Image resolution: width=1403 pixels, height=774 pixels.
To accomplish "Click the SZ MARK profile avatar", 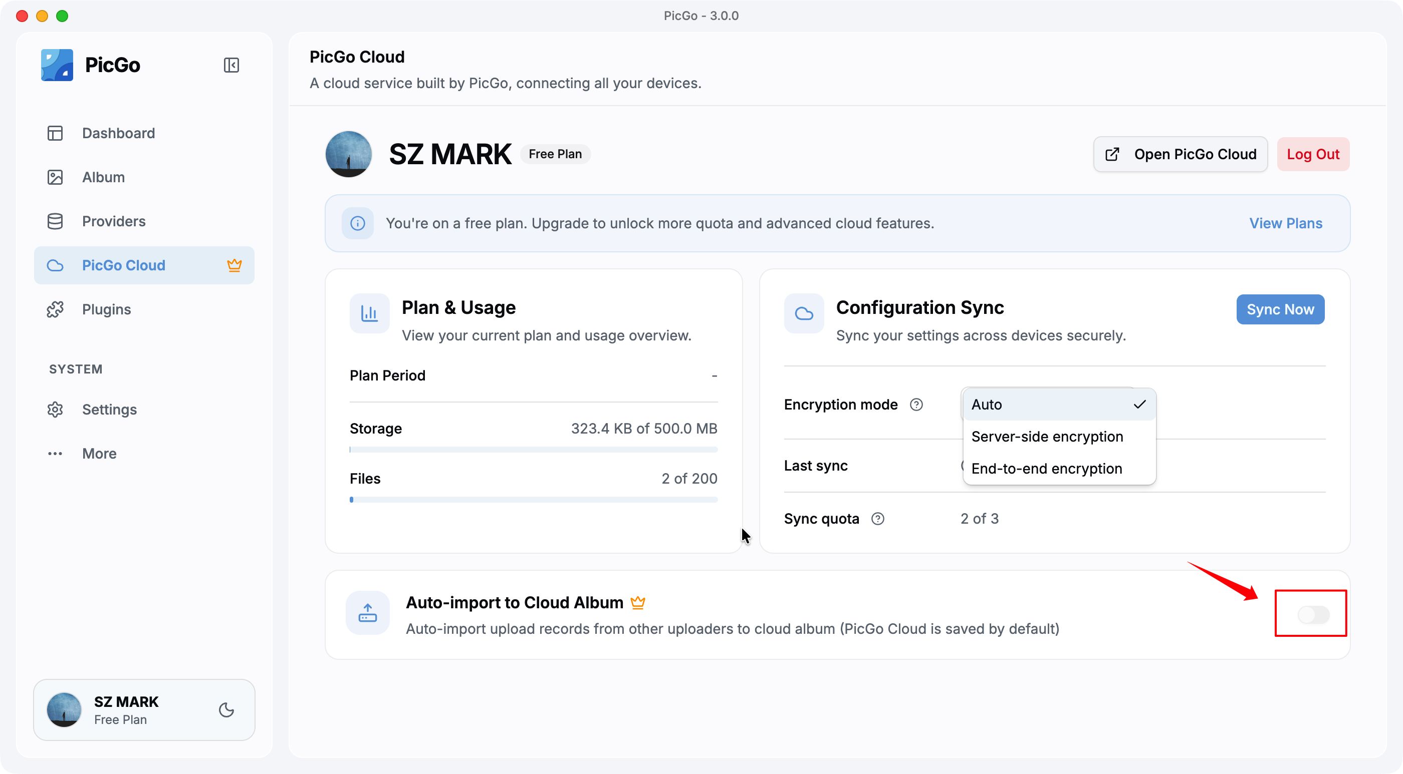I will pyautogui.click(x=349, y=154).
